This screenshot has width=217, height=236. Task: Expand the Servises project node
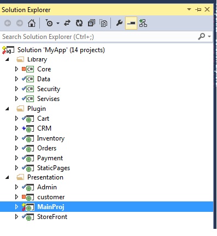(16, 99)
